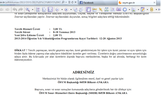Switch to the Facebook tab
This screenshot has height=97, width=161.
[x=98, y=2]
